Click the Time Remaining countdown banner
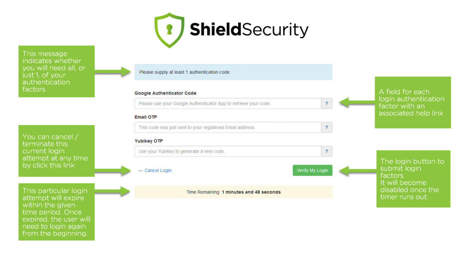 click(233, 192)
